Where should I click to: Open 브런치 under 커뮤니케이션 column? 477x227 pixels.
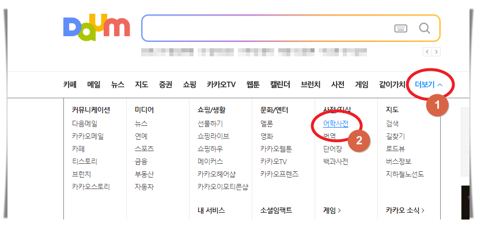pos(82,174)
